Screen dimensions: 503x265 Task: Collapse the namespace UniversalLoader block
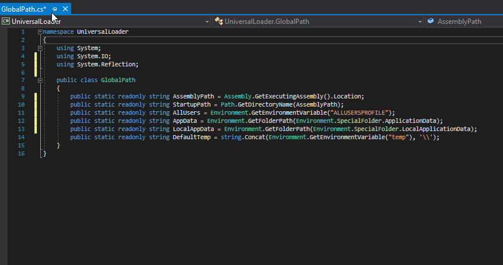pos(40,32)
